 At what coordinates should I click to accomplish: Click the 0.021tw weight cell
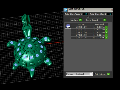pyautogui.click(x=101, y=35)
